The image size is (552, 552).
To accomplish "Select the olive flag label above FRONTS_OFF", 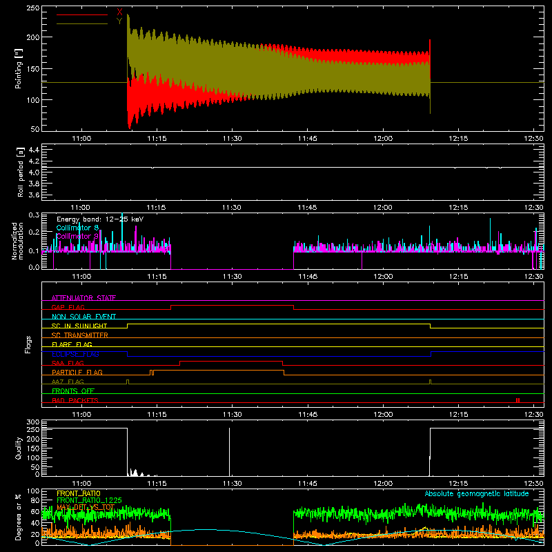I will (68, 382).
